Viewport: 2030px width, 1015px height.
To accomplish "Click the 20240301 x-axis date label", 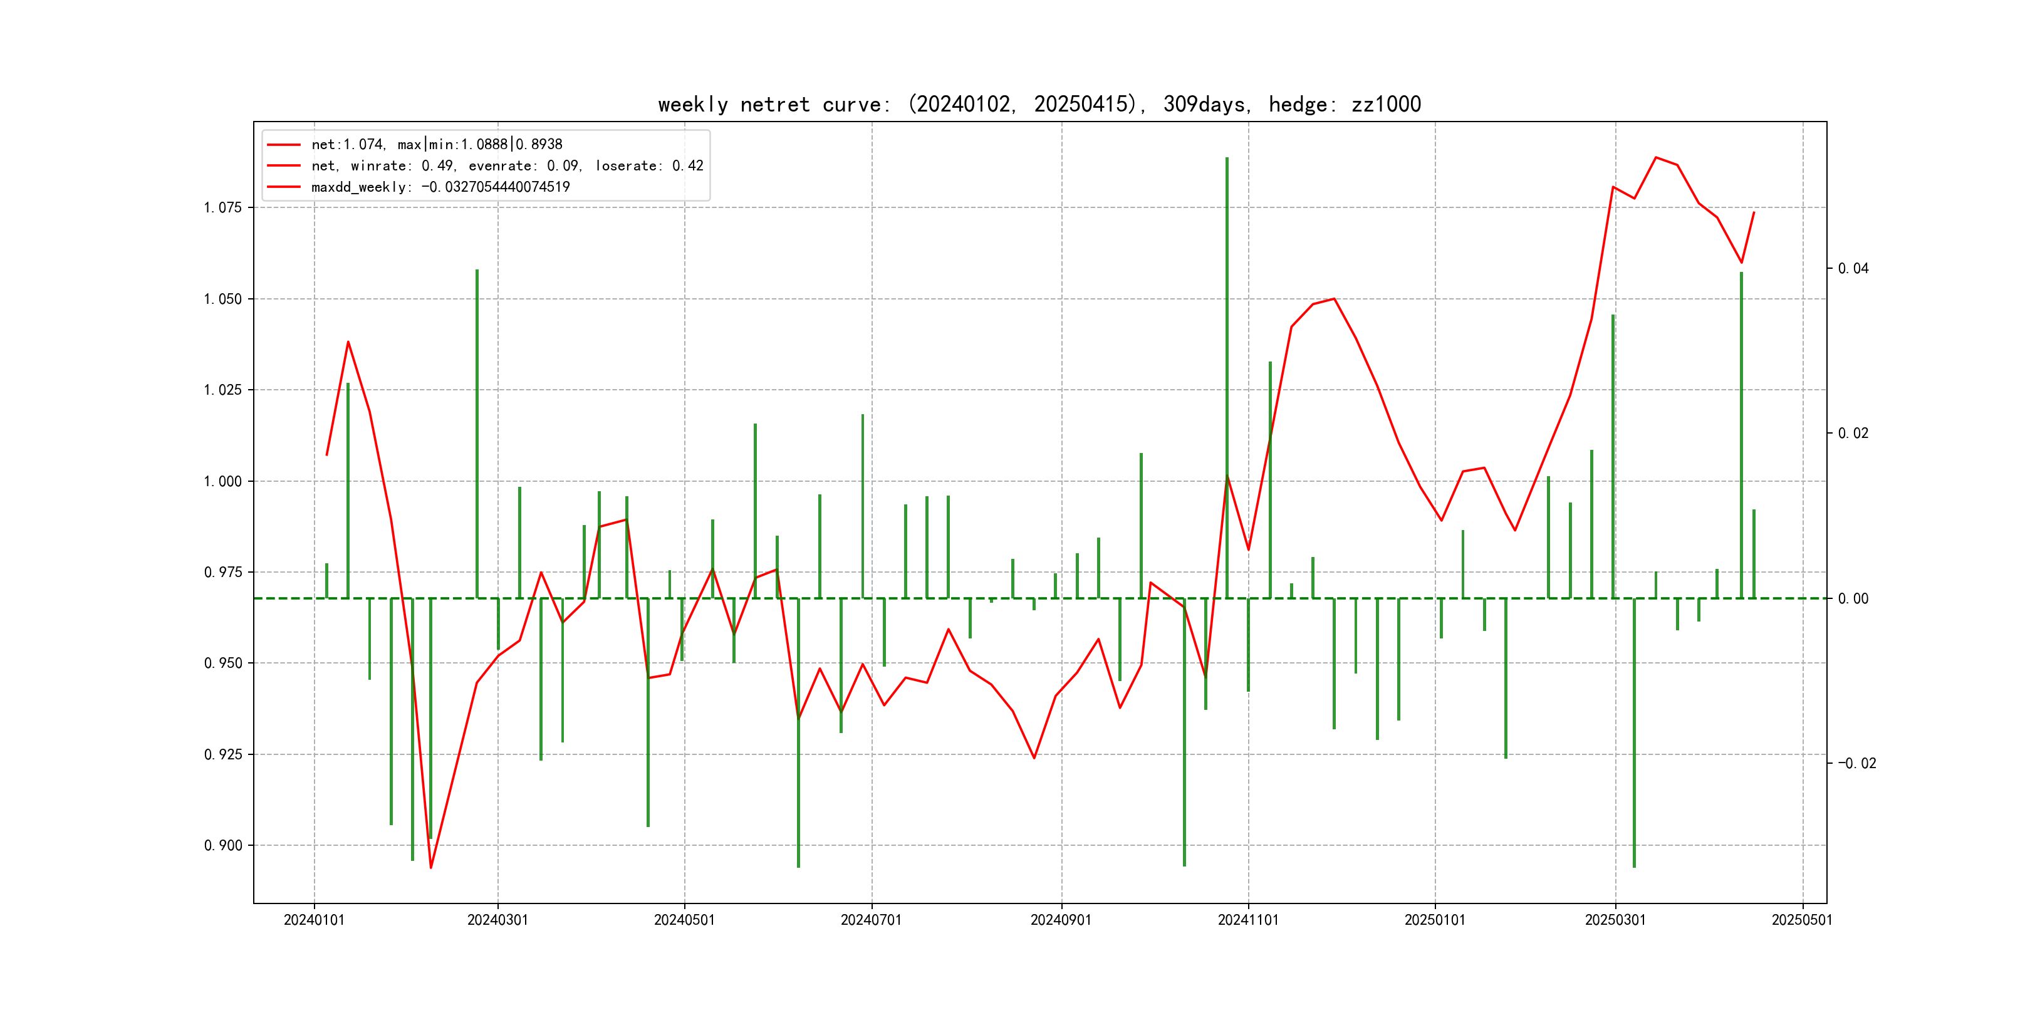I will click(497, 920).
